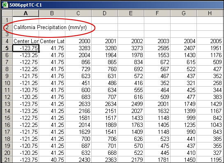
Task: Click the 2004 year header cell
Action: [183, 41]
